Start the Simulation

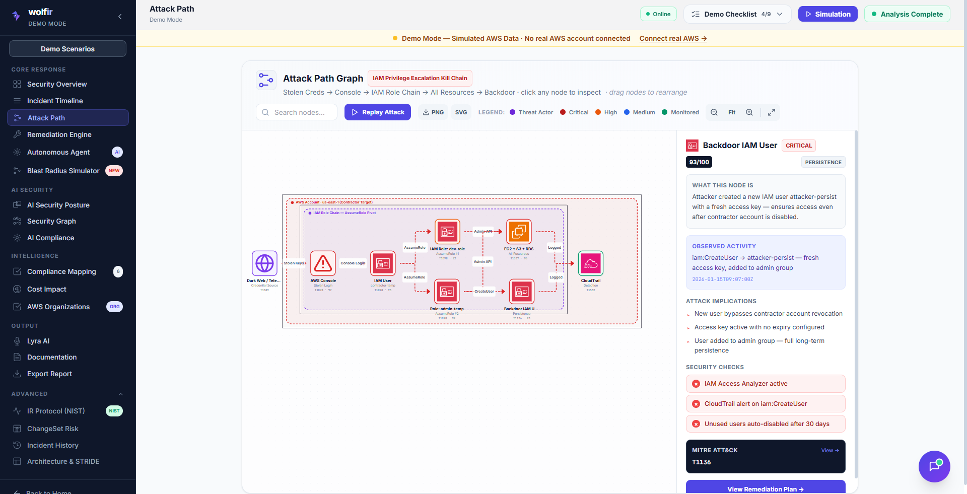coord(828,14)
